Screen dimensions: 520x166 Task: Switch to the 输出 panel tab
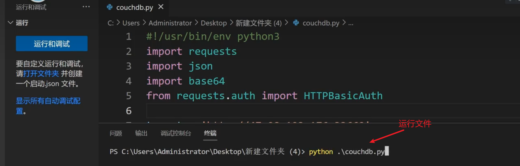(141, 133)
